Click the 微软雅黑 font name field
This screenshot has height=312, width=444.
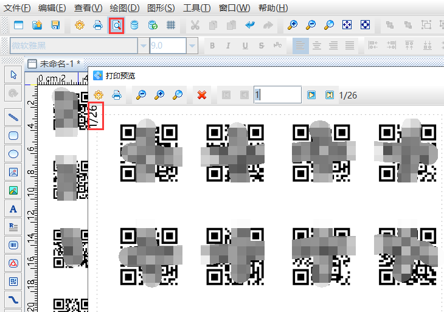pos(74,46)
